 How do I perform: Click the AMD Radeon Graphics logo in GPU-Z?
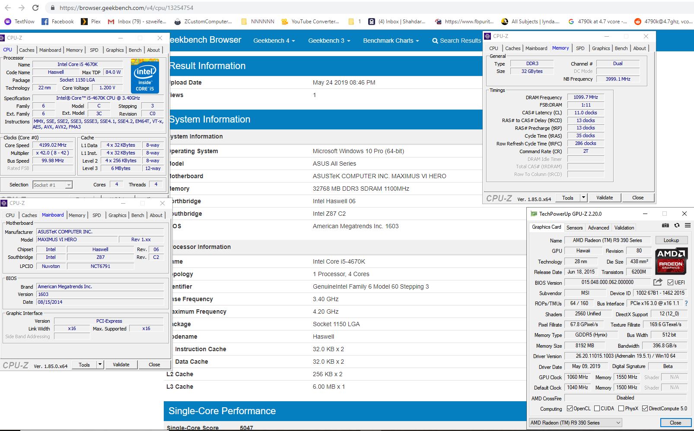point(671,261)
